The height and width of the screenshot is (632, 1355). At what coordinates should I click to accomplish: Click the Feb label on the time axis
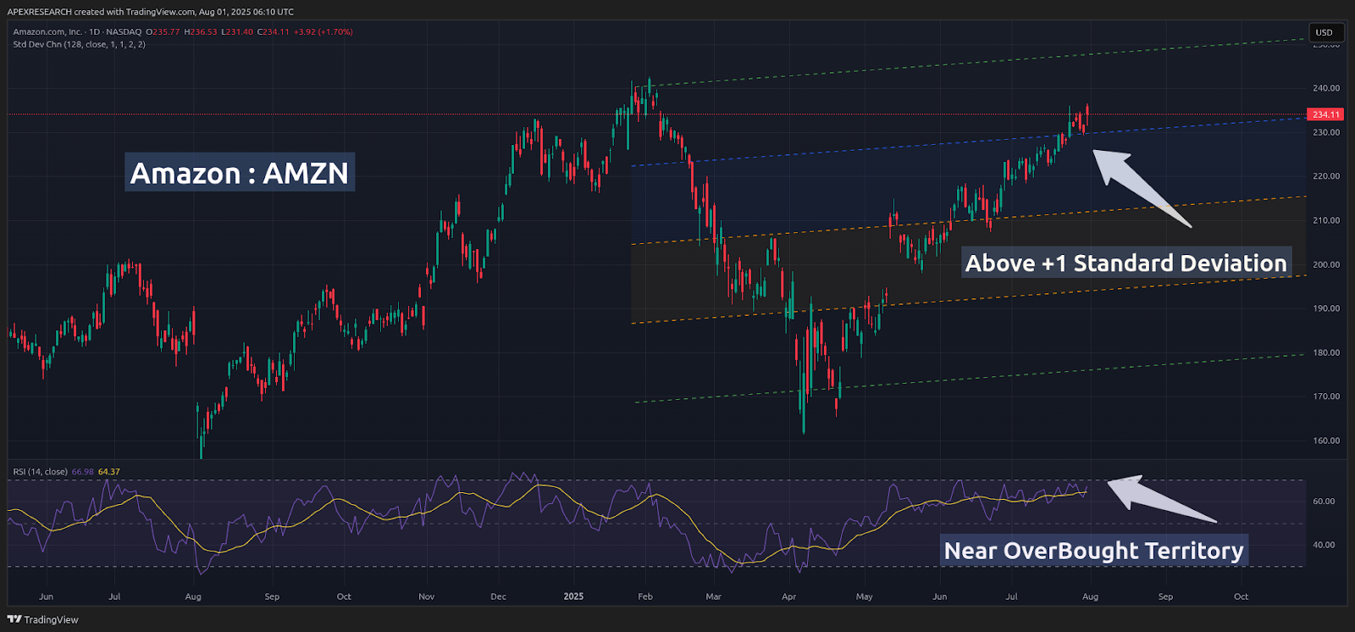point(645,596)
